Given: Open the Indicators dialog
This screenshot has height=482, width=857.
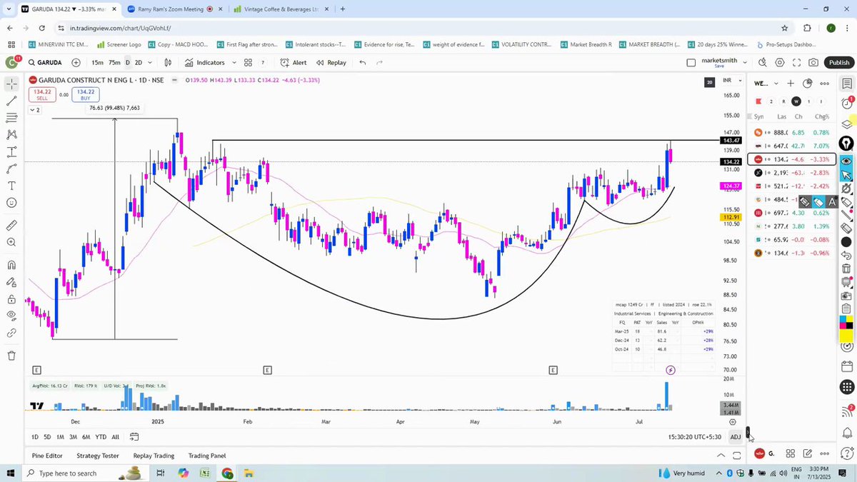Looking at the screenshot, I should (x=204, y=62).
